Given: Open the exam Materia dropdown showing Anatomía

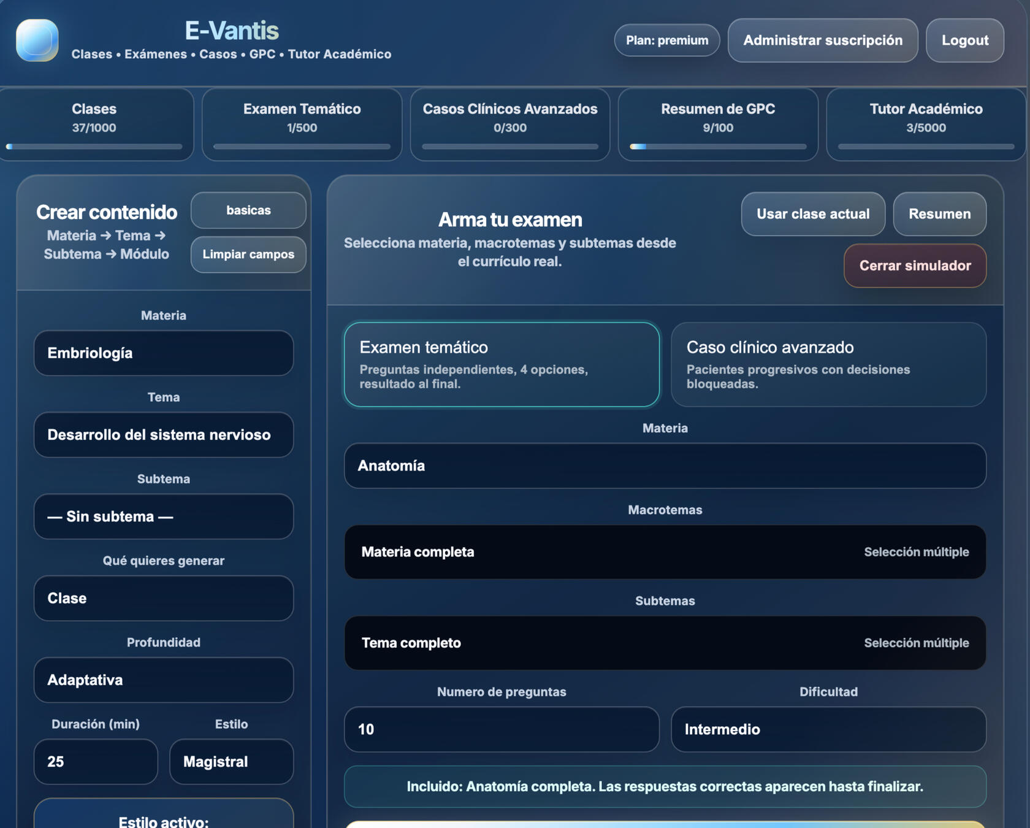Looking at the screenshot, I should (x=665, y=466).
